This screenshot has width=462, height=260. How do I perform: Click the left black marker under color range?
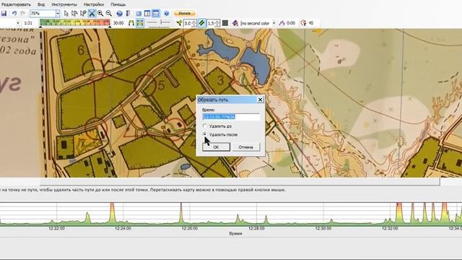(40, 27)
